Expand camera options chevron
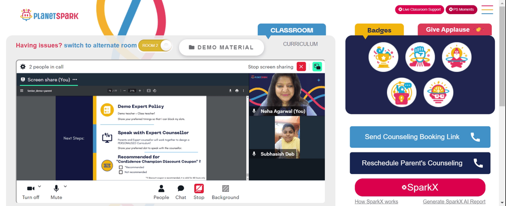 39,186
